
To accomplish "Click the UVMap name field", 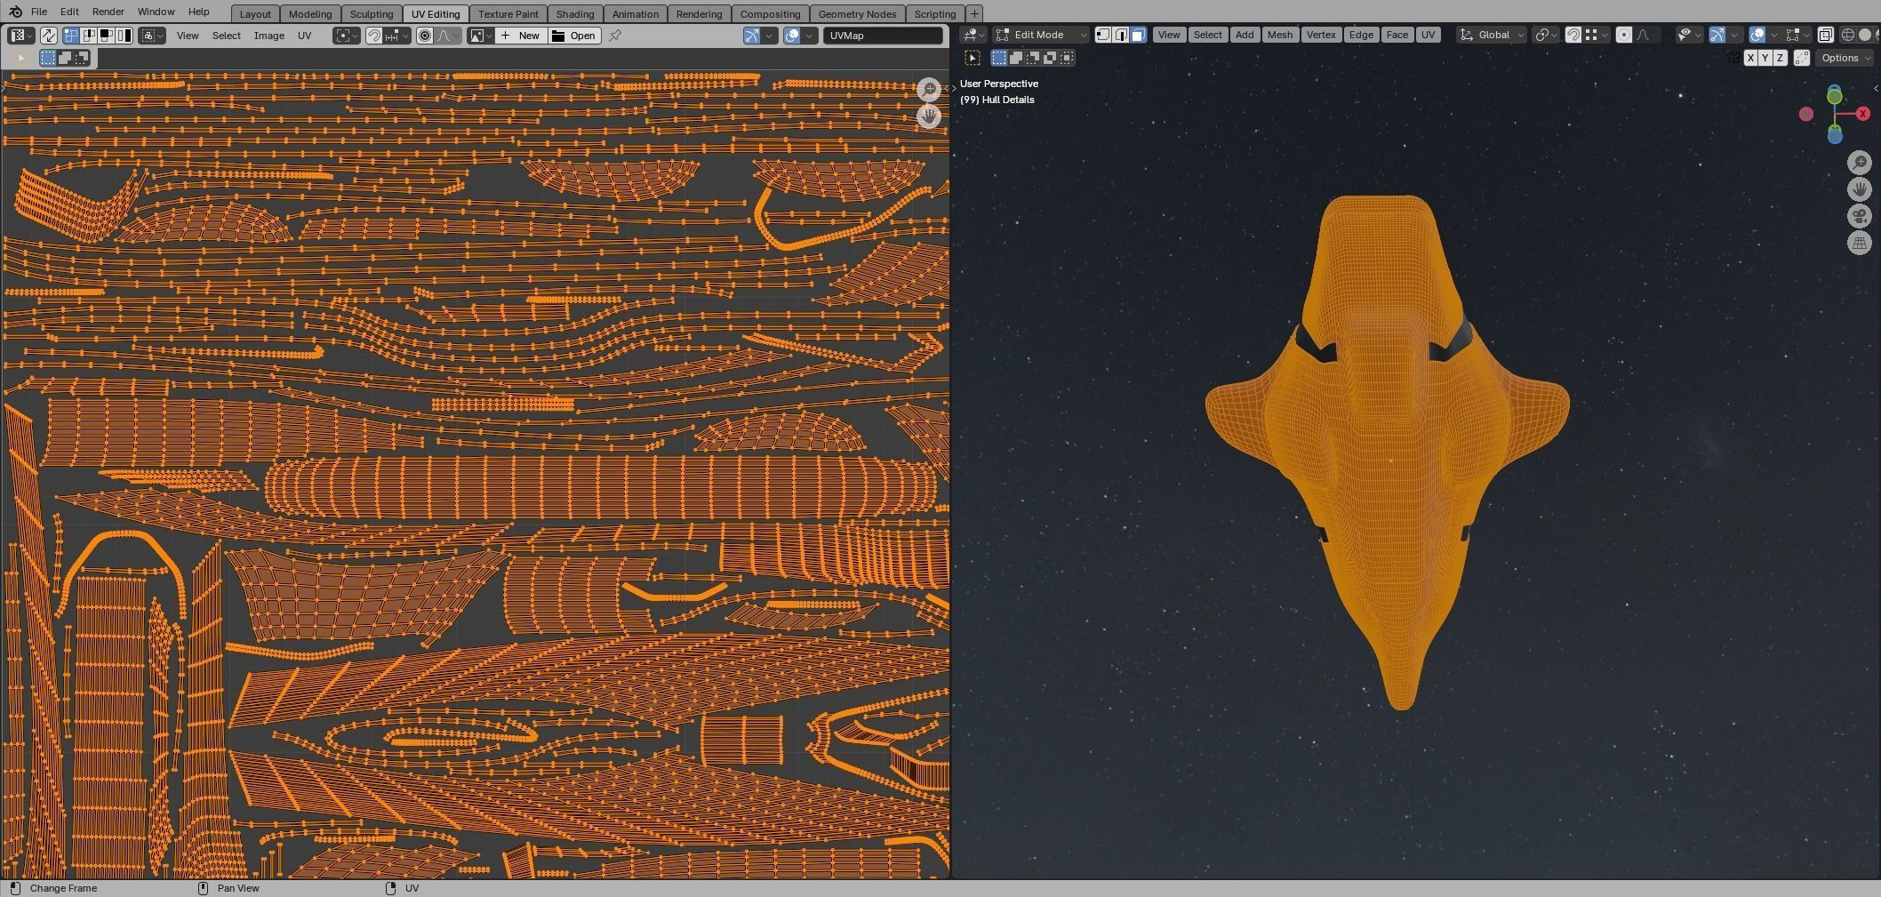I will [x=883, y=36].
